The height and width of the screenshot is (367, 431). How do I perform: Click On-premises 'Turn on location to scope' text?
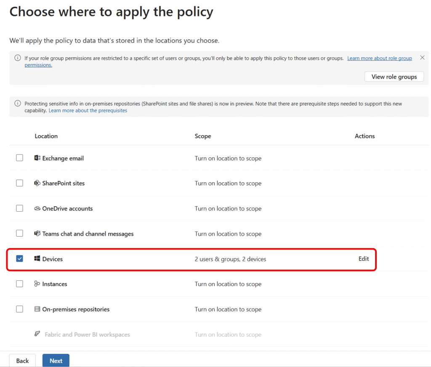tap(228, 309)
